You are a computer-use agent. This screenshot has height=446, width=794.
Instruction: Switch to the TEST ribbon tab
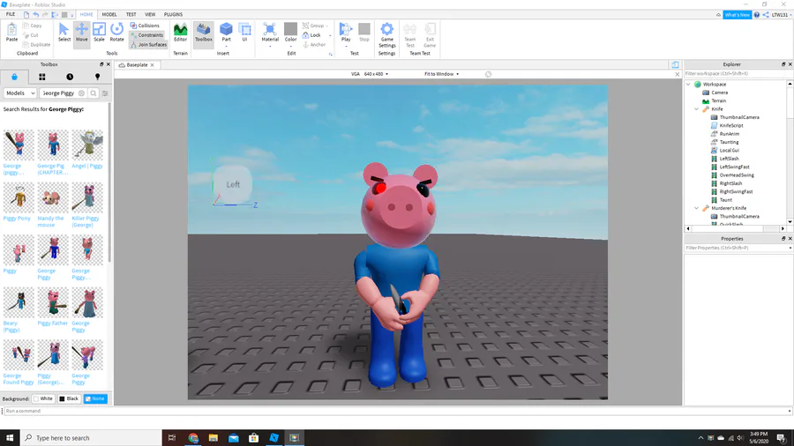[131, 15]
